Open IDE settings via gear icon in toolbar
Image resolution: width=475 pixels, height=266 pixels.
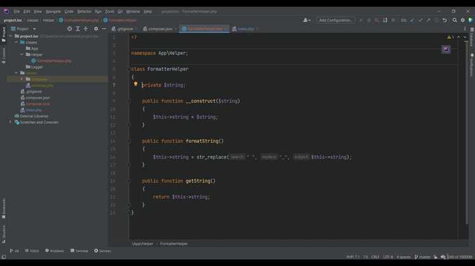point(462,20)
